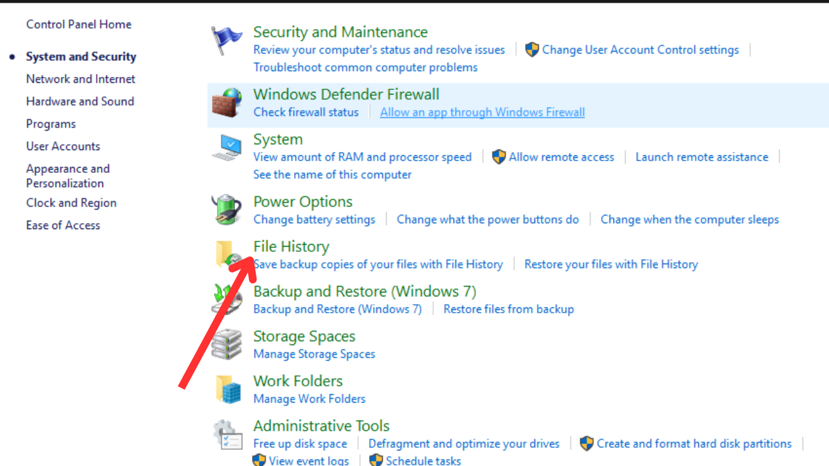Click the Security and Maintenance flag icon
Viewport: 829px width, 466px height.
(x=227, y=41)
